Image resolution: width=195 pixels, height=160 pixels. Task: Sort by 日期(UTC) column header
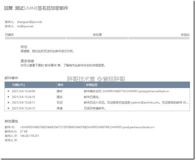tap(19, 85)
